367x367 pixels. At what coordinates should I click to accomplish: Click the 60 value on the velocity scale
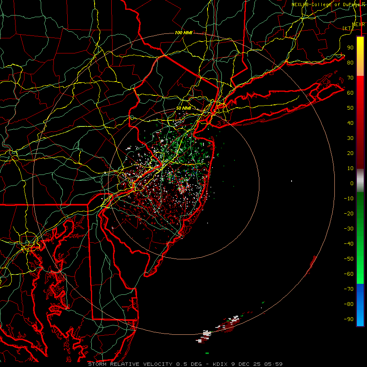pyautogui.click(x=350, y=93)
